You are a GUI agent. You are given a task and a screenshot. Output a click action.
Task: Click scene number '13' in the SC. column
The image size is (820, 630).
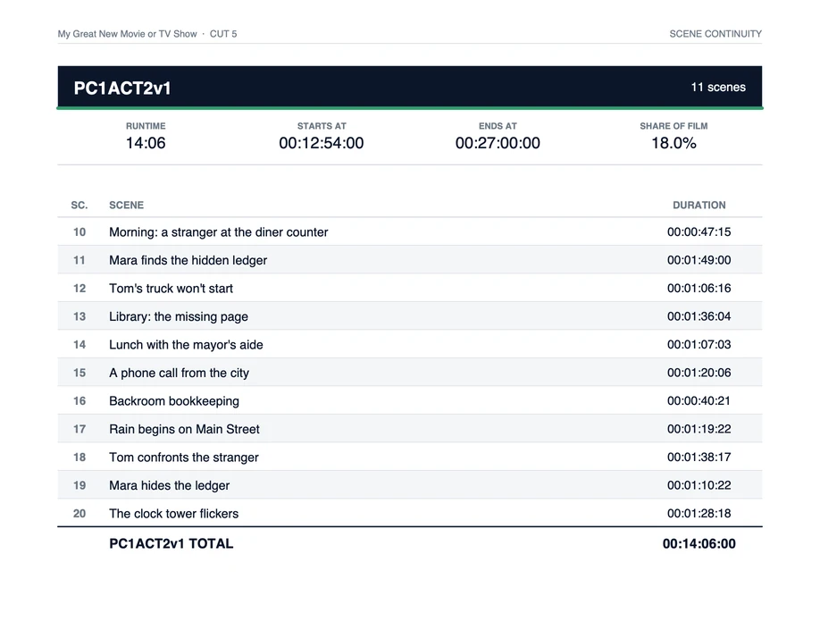click(x=79, y=316)
